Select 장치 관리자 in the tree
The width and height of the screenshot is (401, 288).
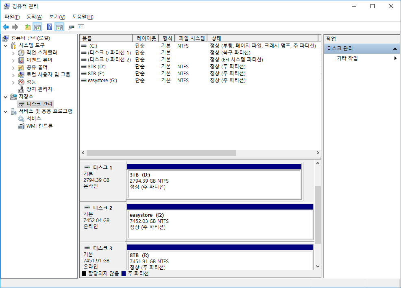tap(39, 89)
